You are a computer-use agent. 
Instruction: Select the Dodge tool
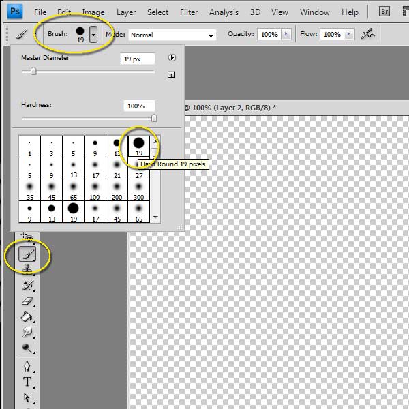[27, 348]
